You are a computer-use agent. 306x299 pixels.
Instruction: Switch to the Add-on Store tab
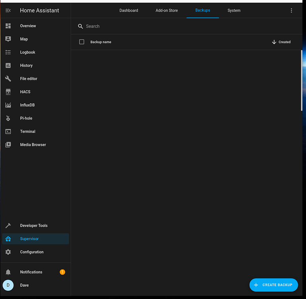[167, 10]
